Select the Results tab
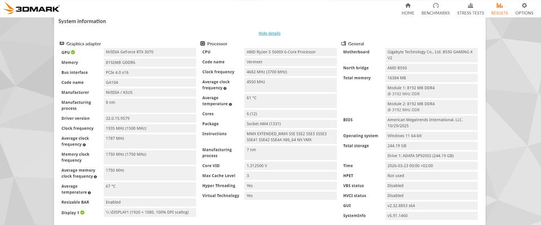 pyautogui.click(x=499, y=9)
